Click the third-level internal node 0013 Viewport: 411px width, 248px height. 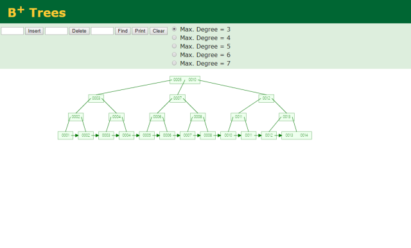tap(286, 117)
